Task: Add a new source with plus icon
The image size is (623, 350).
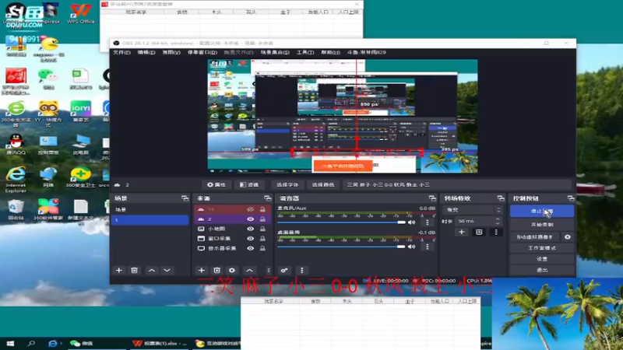Action: coord(202,270)
